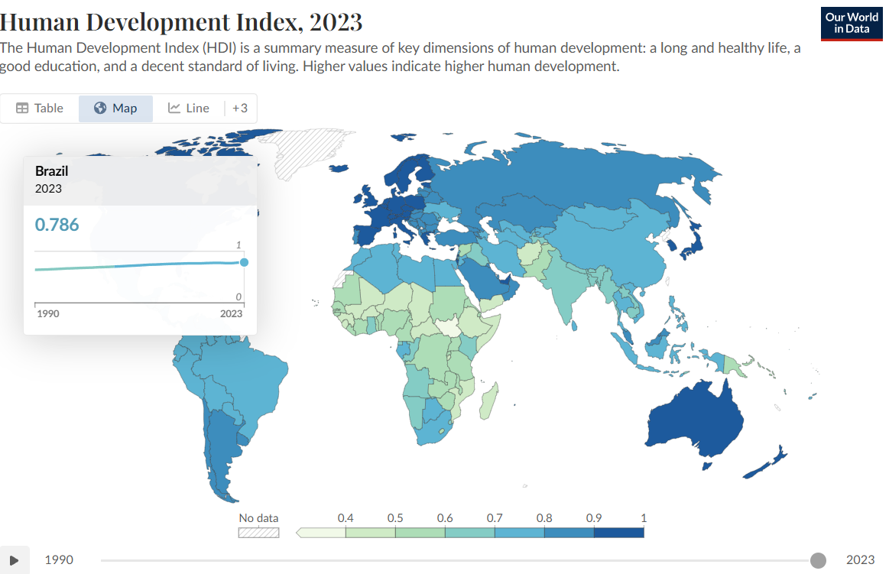The width and height of the screenshot is (889, 574).
Task: Click the grid icon in Table tab
Action: point(22,109)
